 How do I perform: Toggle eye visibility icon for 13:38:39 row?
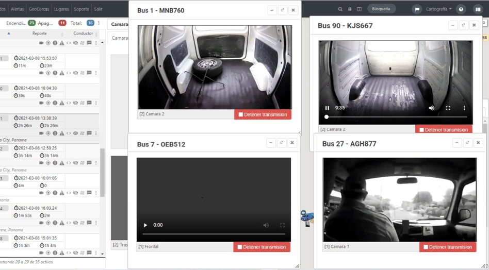click(75, 133)
